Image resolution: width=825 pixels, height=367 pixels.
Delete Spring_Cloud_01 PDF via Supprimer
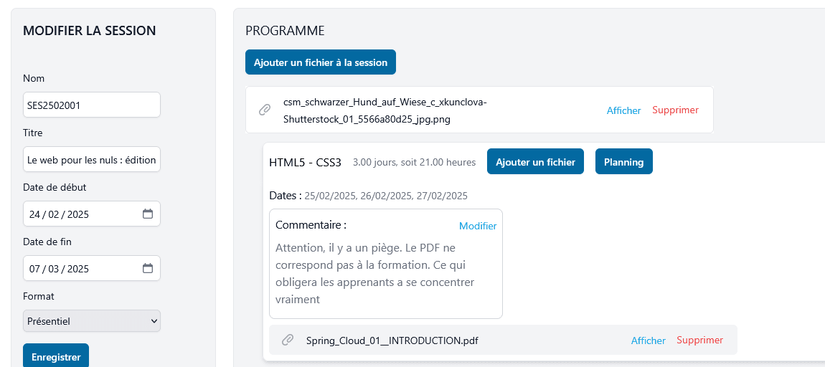pyautogui.click(x=699, y=340)
